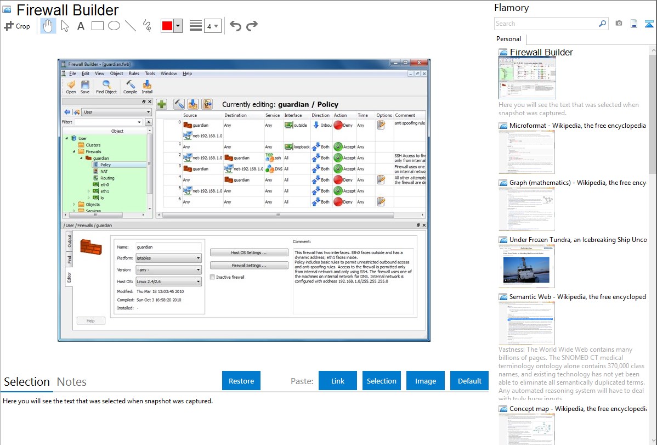Click the Default paste button

[x=469, y=381]
